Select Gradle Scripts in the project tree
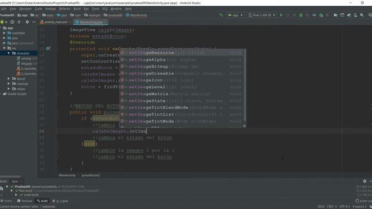This screenshot has width=372, height=209. point(15,94)
